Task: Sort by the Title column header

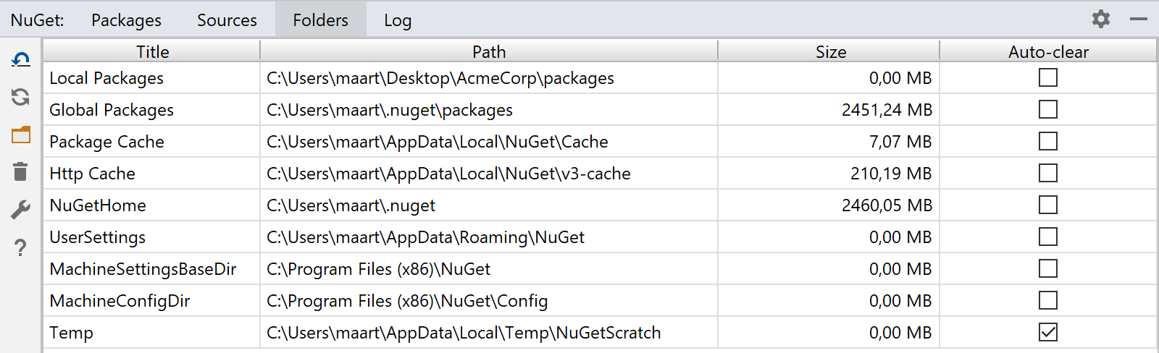Action: (152, 51)
